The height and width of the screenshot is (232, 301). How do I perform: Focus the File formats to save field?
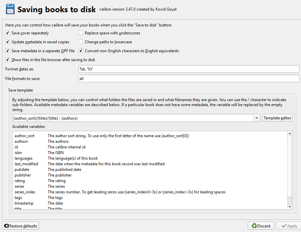click(x=188, y=79)
